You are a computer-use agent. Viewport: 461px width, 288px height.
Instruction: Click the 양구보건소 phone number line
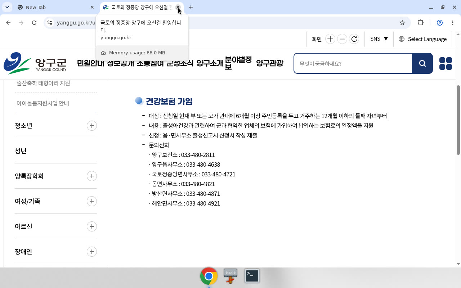182,155
